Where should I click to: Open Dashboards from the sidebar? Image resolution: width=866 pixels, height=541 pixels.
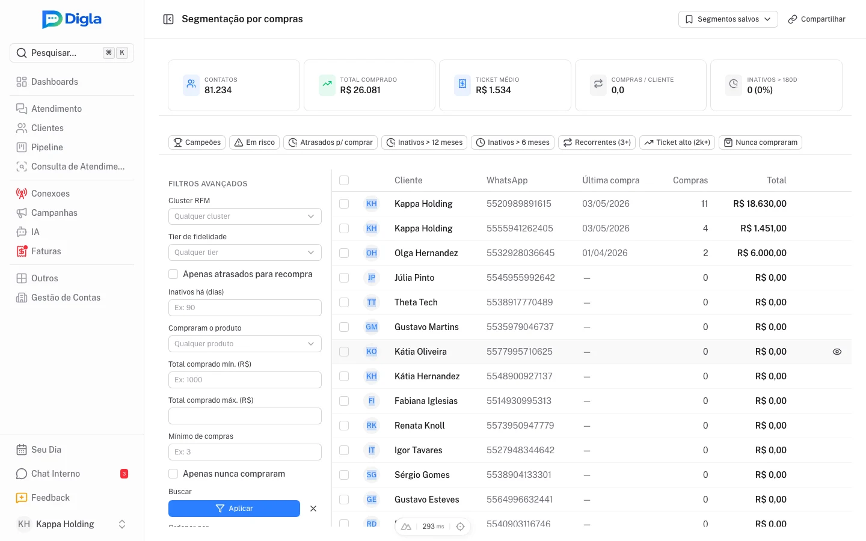click(x=72, y=82)
